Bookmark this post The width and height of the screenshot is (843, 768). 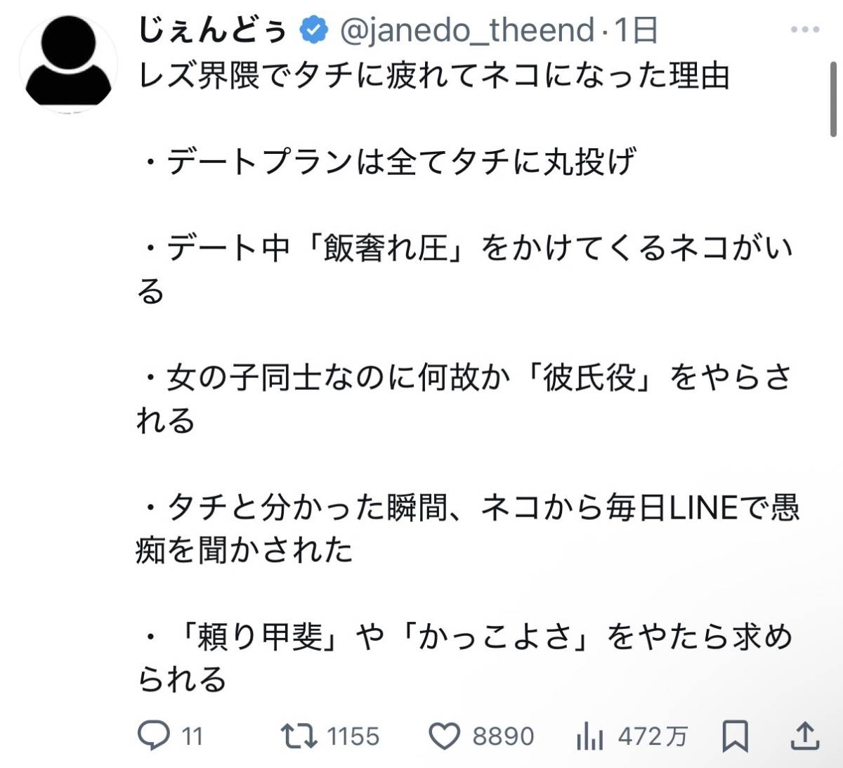(x=735, y=736)
